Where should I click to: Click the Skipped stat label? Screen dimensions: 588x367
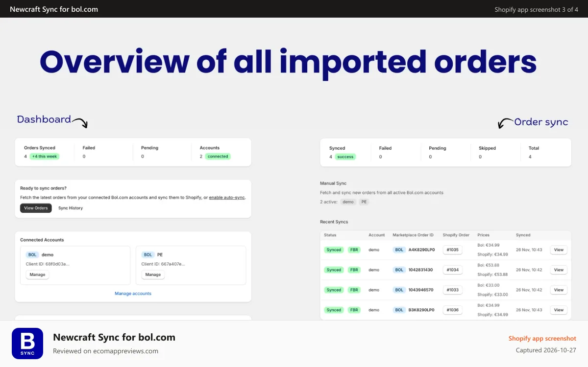tap(487, 148)
